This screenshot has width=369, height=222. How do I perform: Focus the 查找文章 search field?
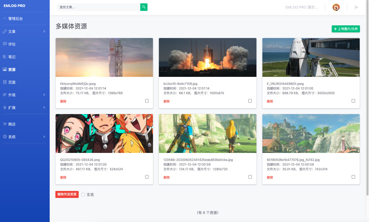click(99, 7)
